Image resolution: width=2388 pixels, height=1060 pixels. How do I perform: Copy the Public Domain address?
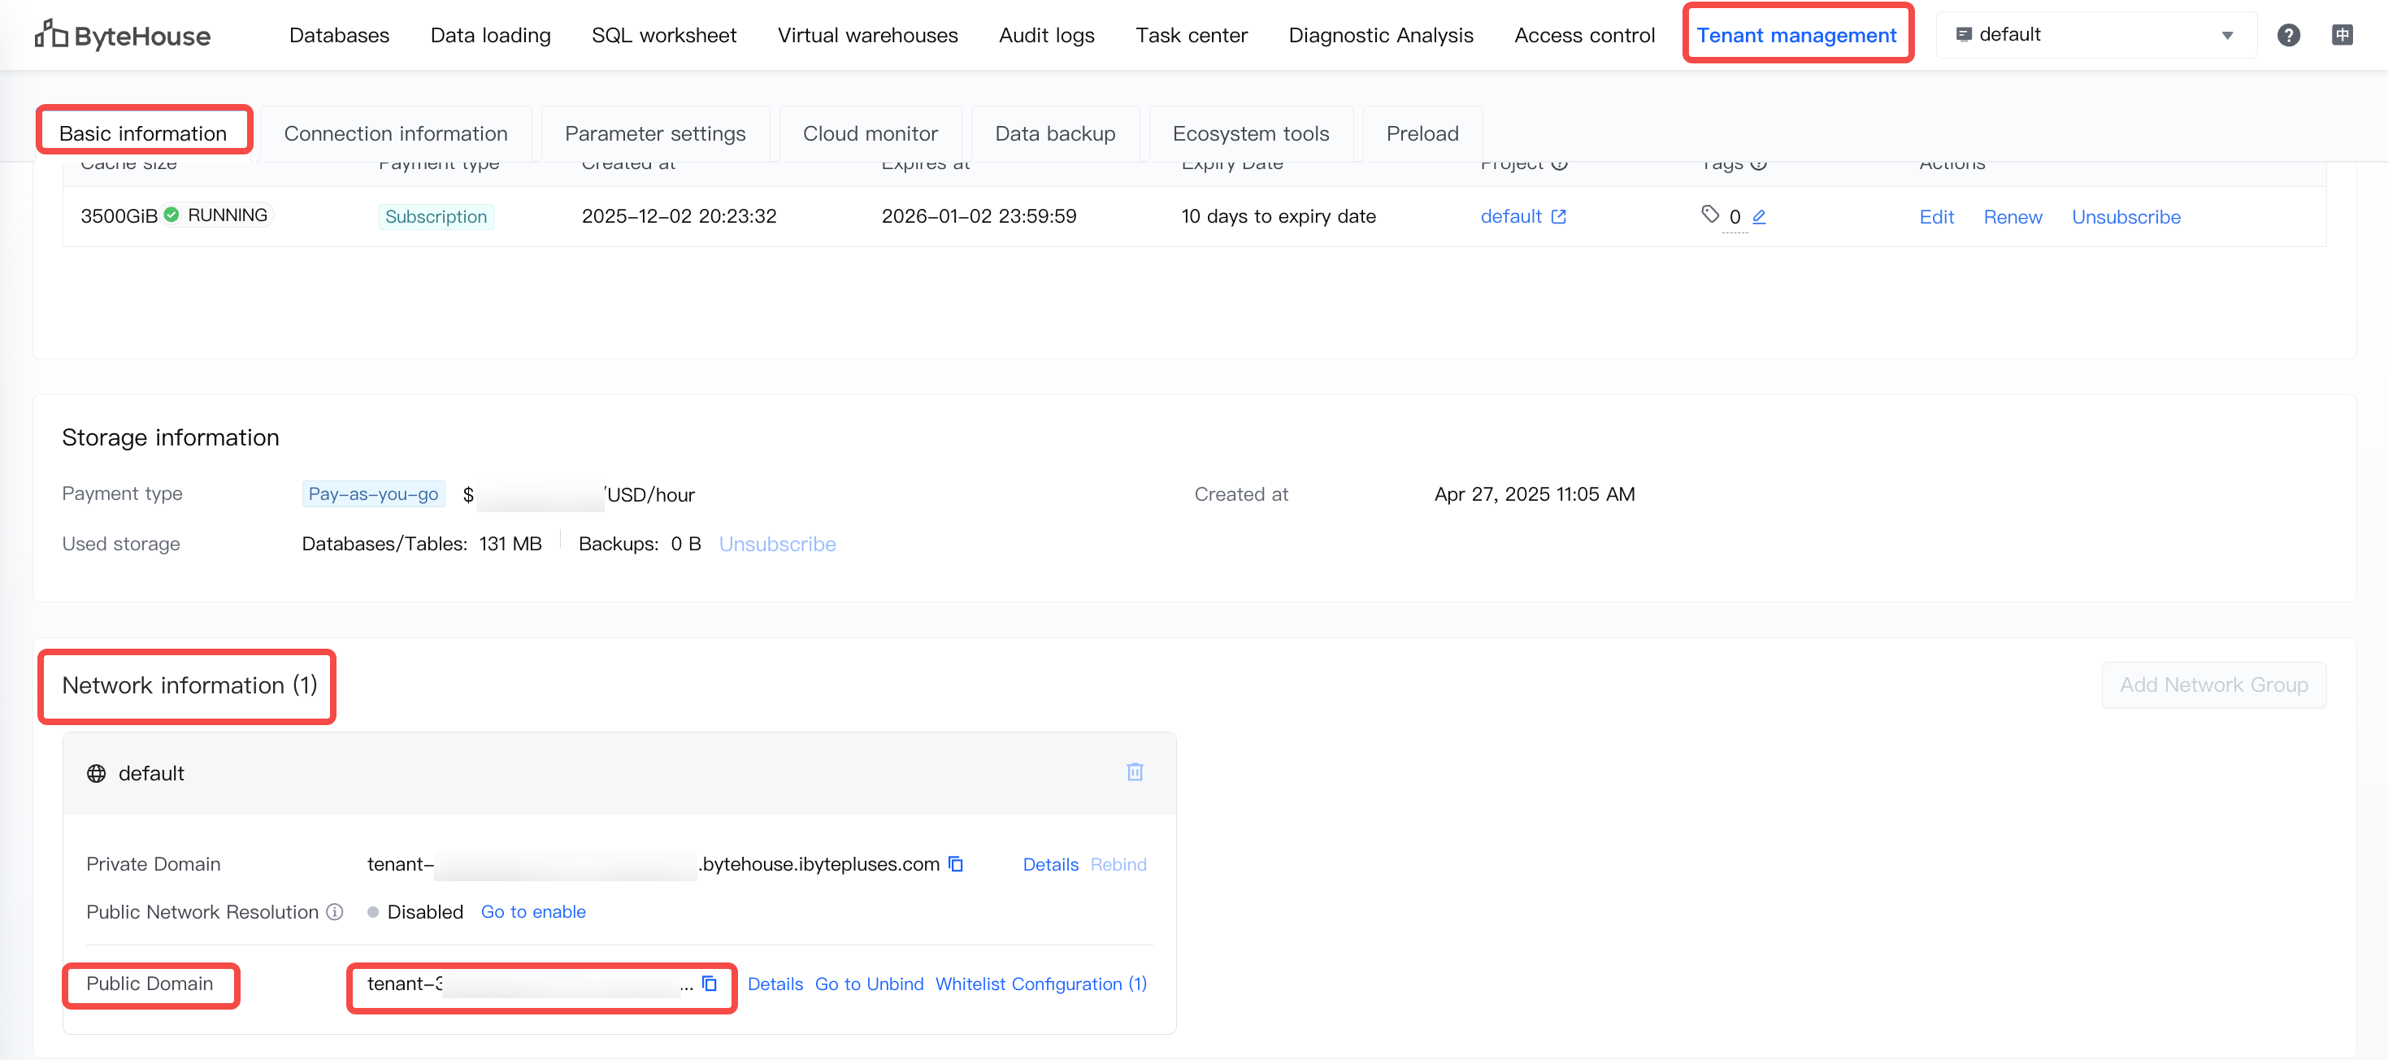[710, 983]
